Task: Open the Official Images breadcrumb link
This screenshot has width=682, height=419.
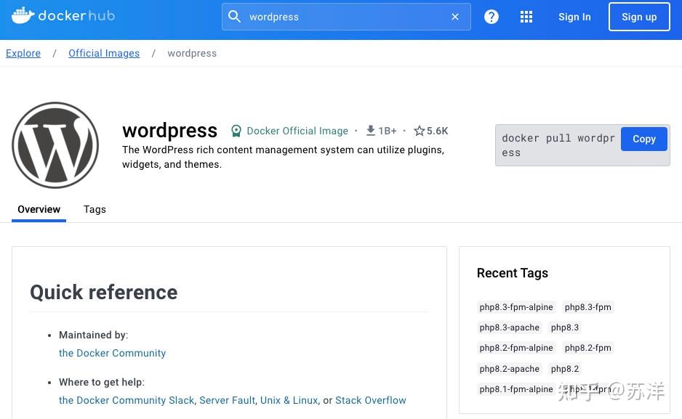Action: coord(103,53)
